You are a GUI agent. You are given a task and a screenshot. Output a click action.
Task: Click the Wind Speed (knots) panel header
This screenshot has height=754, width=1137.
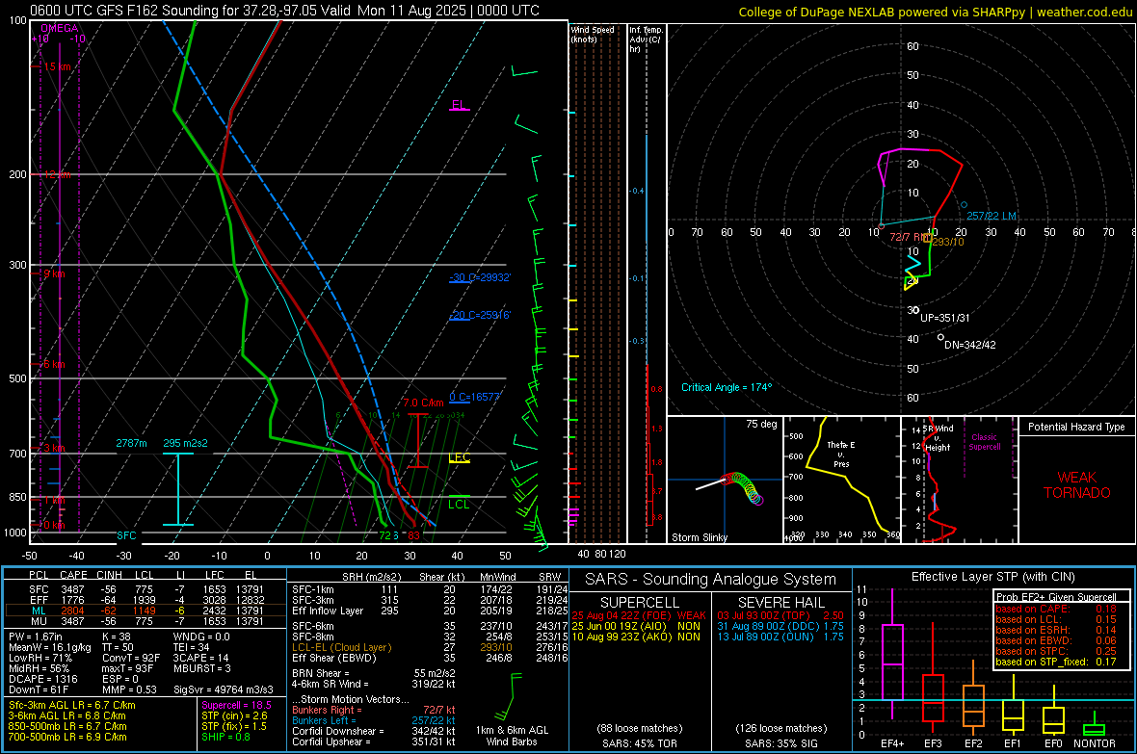(x=593, y=34)
